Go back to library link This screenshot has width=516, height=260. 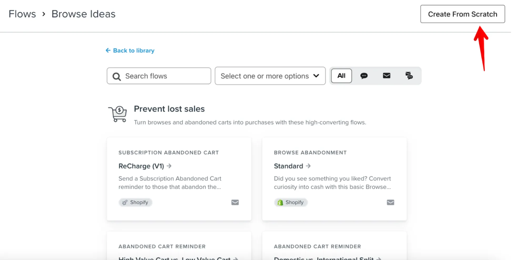(130, 50)
